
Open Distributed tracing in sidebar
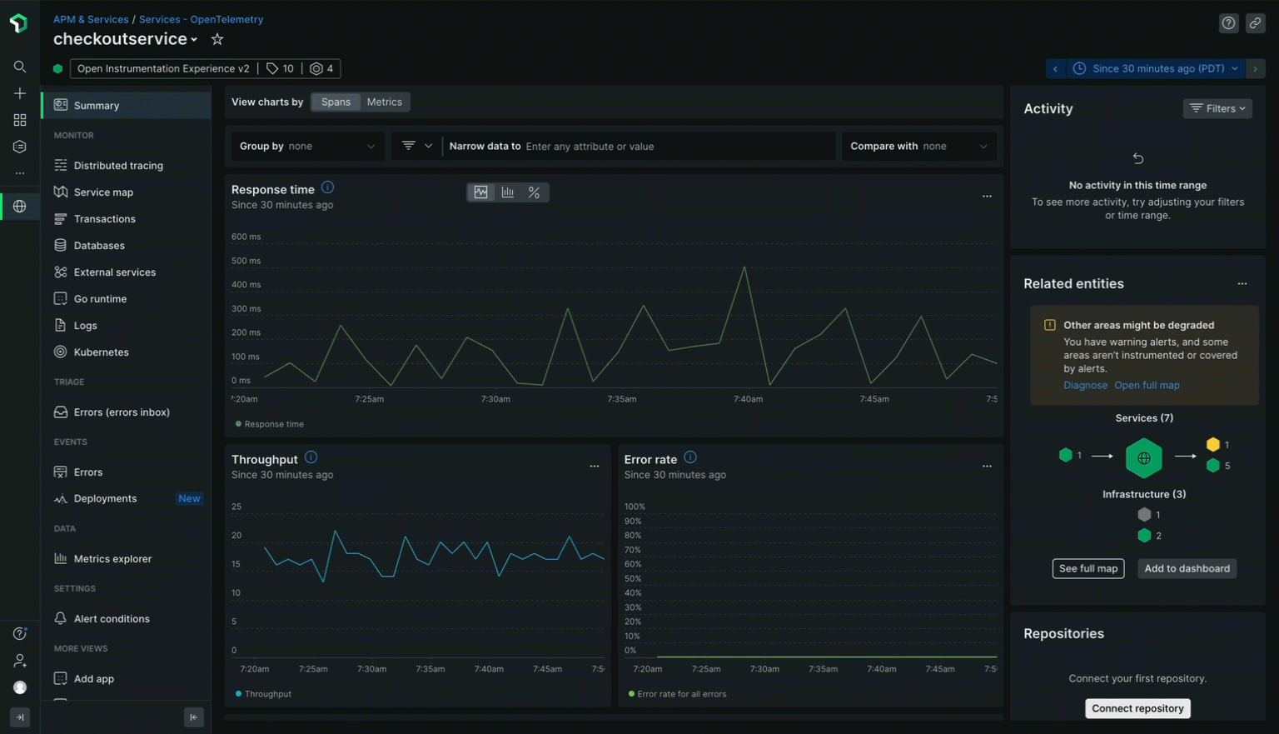point(118,166)
